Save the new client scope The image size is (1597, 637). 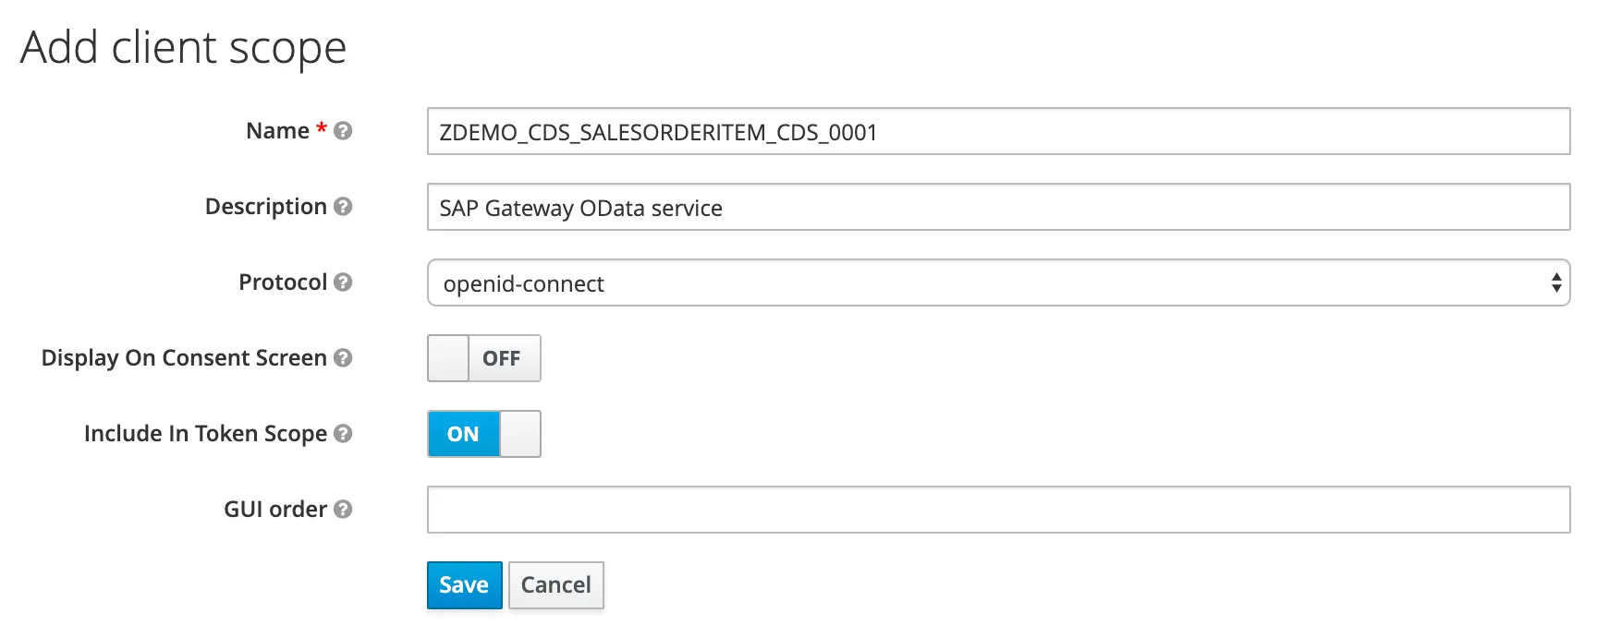[x=464, y=585]
